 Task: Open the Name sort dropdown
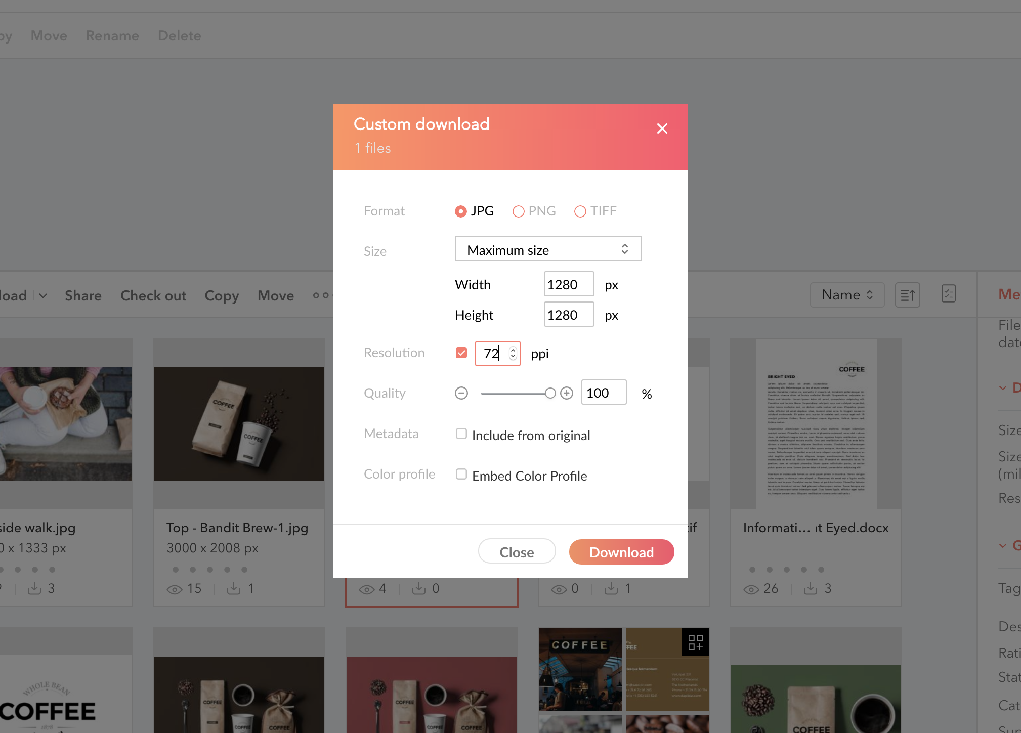[x=847, y=295]
